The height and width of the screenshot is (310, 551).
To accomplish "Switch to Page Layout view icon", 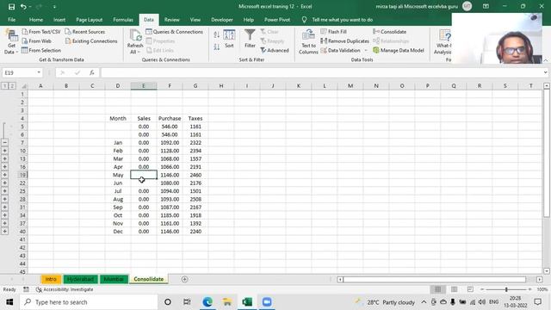I will [454, 289].
